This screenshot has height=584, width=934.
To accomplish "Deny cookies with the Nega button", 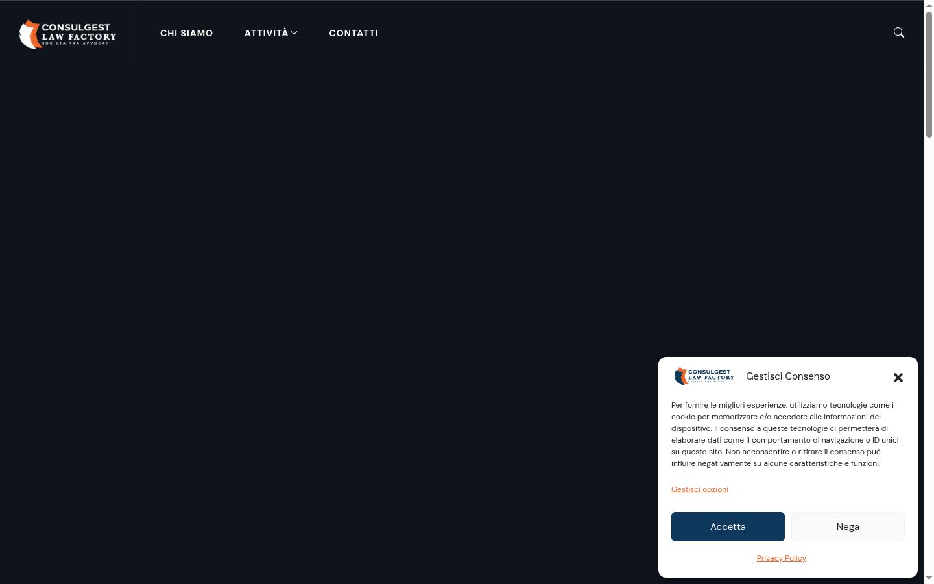I will pyautogui.click(x=848, y=526).
